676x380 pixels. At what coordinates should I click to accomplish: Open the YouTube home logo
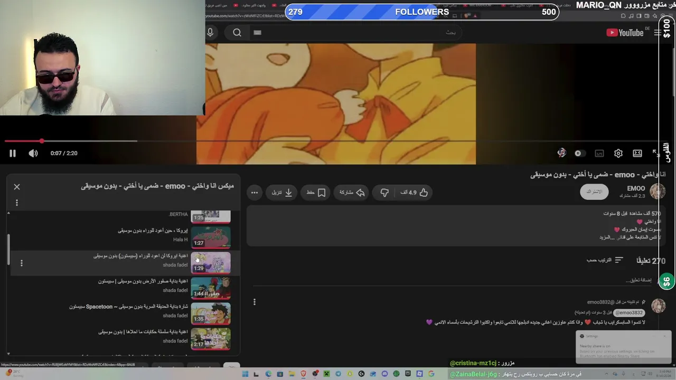[625, 33]
